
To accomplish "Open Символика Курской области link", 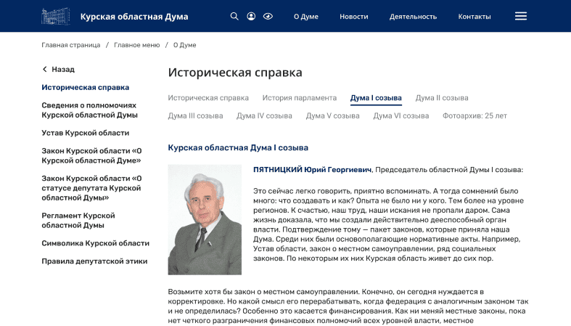I will [96, 243].
